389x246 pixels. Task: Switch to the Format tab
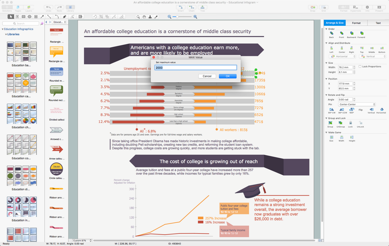click(356, 23)
